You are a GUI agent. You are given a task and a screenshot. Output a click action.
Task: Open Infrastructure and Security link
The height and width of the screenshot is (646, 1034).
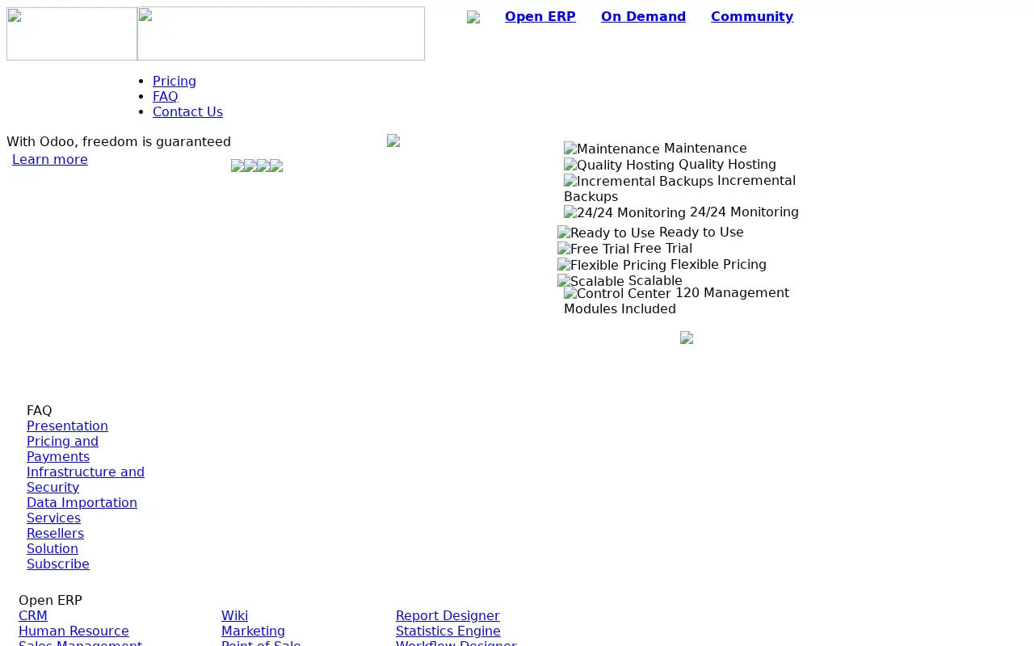86,480
